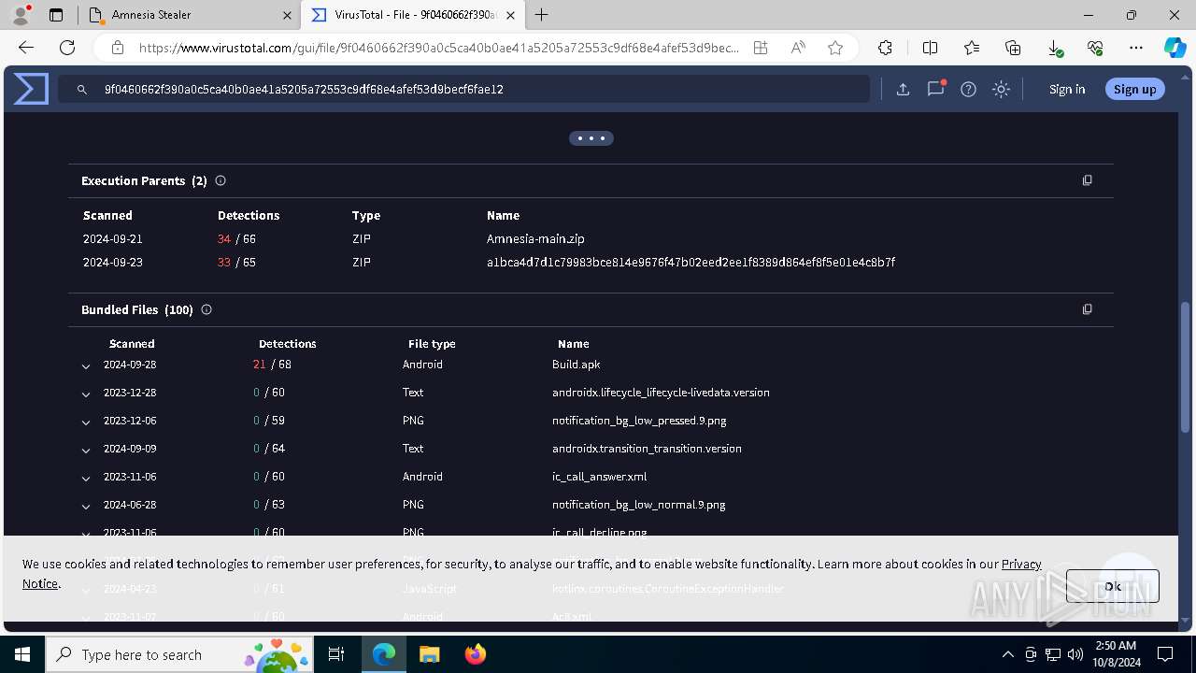The image size is (1196, 673).
Task: Open the Privacy Notice link
Action: click(1022, 564)
